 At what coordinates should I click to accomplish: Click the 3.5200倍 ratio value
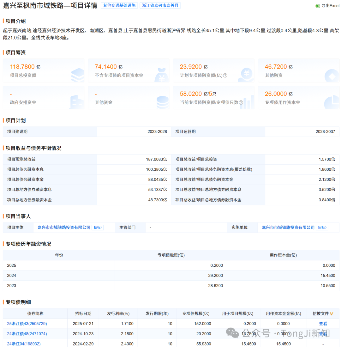click(327, 190)
